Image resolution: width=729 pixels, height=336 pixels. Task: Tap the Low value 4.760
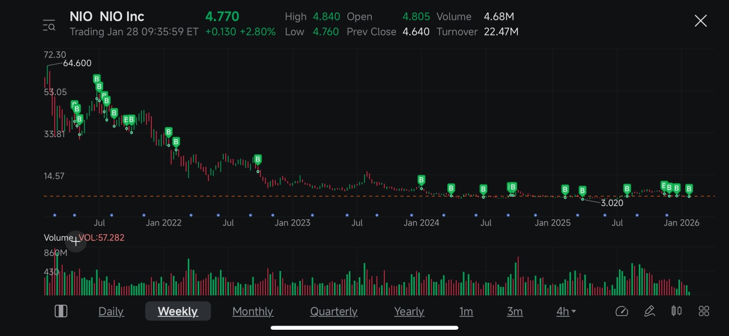click(326, 32)
